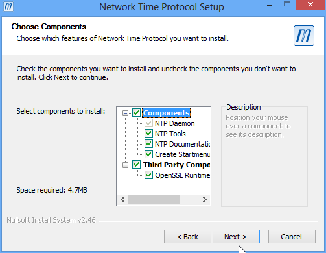
Task: Toggle the top-level Components checkbox
Action: [x=136, y=113]
